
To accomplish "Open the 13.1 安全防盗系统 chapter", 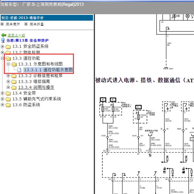I will pyautogui.click(x=30, y=46).
